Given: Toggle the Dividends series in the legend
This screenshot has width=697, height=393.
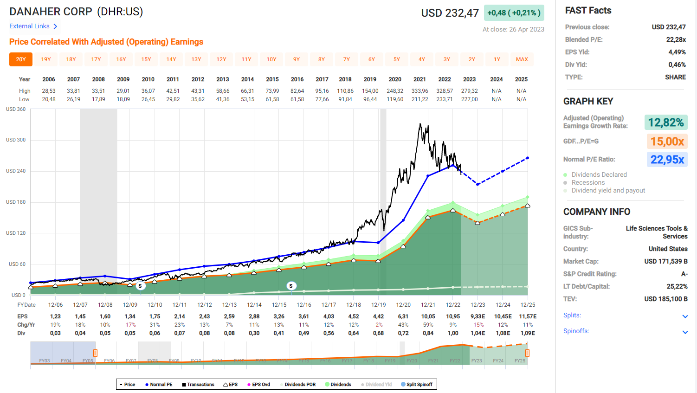Looking at the screenshot, I should click(338, 385).
